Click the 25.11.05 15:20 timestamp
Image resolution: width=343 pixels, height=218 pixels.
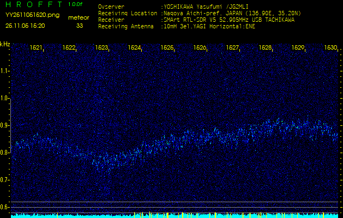(x=25, y=25)
